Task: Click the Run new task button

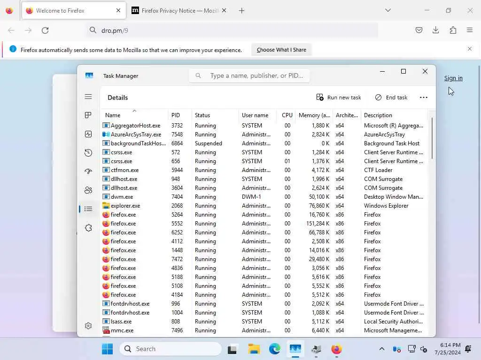Action: 339,97
